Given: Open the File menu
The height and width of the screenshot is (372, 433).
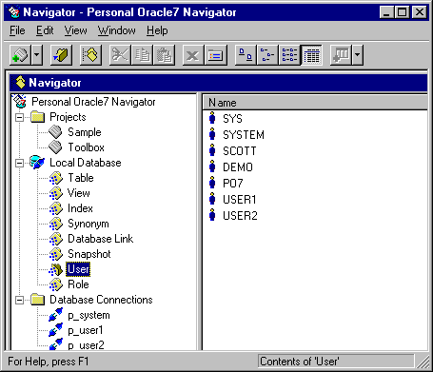Looking at the screenshot, I should [x=17, y=30].
